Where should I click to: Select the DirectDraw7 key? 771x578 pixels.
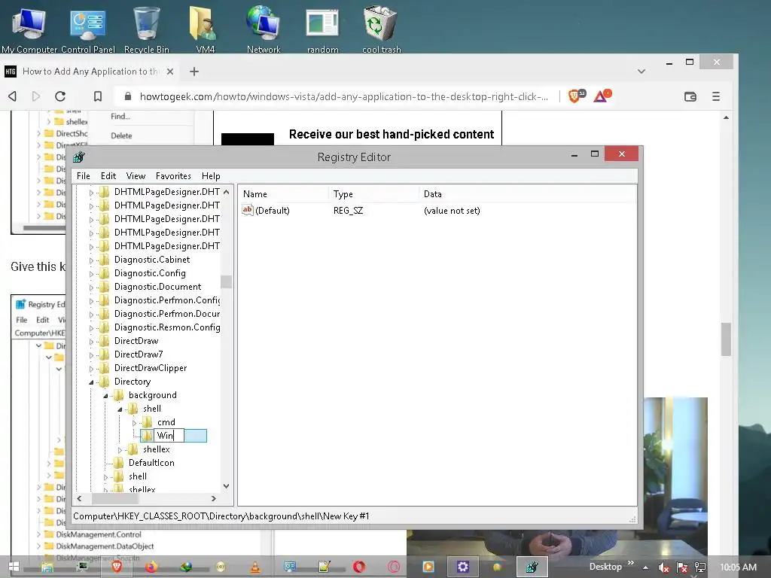pyautogui.click(x=139, y=354)
